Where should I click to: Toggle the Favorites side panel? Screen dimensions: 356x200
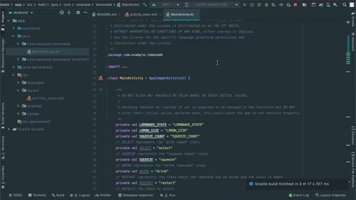(3, 177)
